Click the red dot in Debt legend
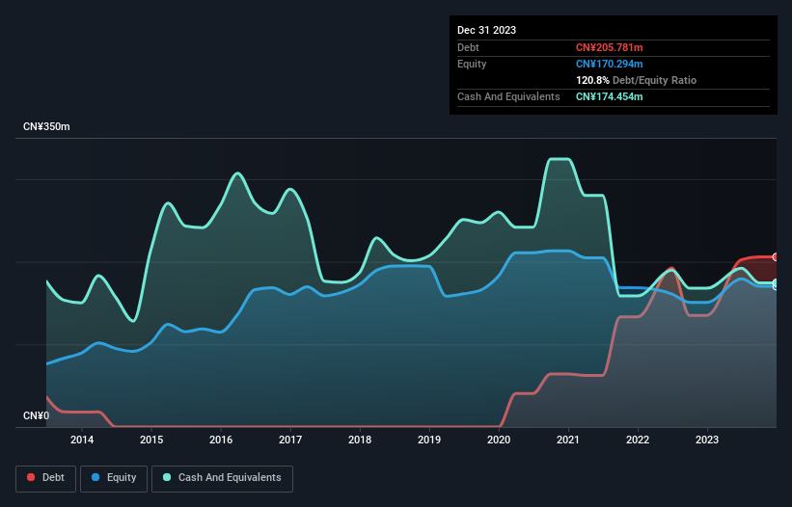Screen dimensions: 792x507 pos(32,478)
